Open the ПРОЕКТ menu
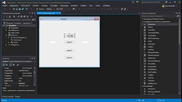 36,6
